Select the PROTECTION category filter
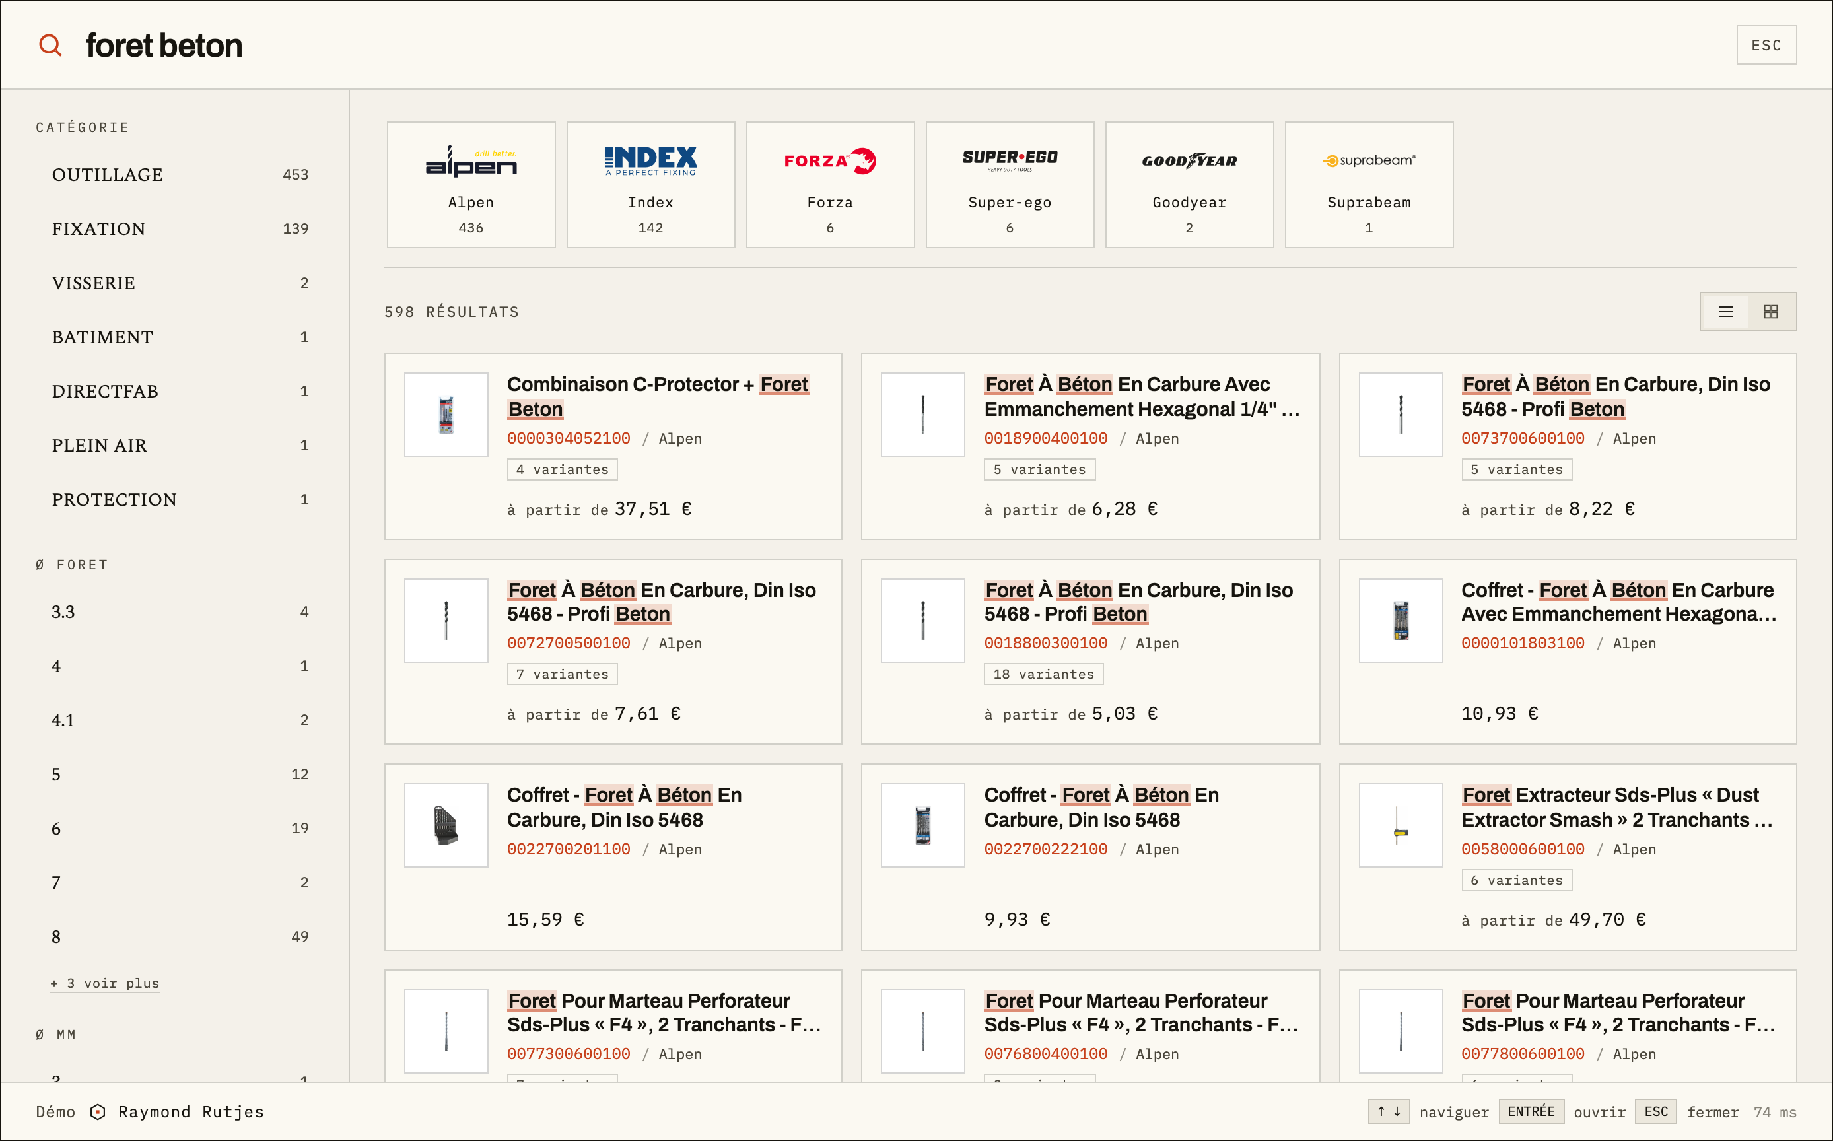 180,500
